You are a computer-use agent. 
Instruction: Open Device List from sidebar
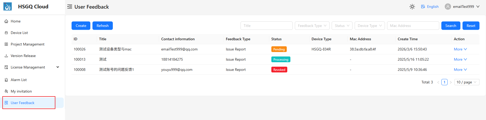click(x=19, y=33)
